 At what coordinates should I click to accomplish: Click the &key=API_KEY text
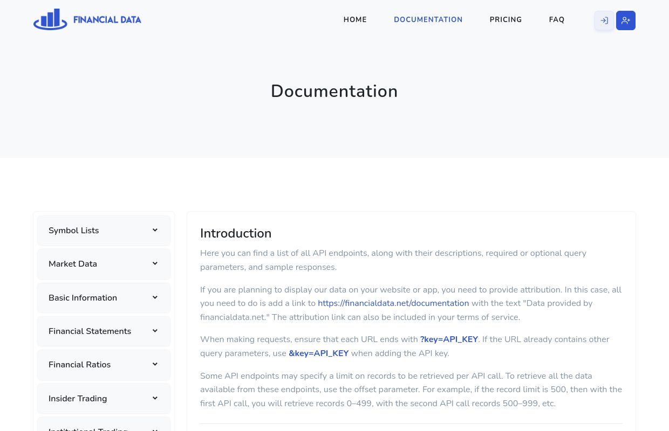click(319, 353)
